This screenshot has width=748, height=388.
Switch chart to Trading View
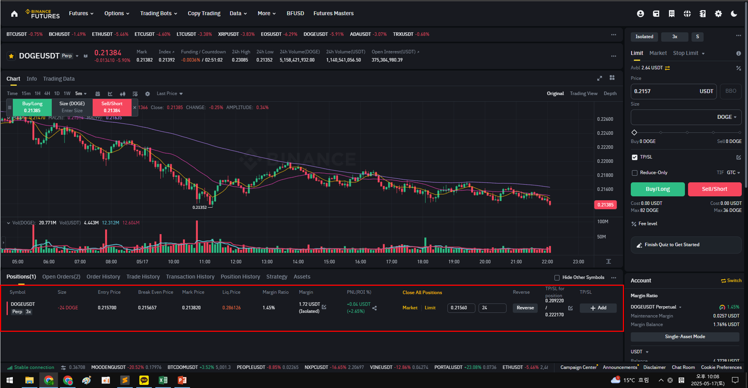pyautogui.click(x=584, y=94)
